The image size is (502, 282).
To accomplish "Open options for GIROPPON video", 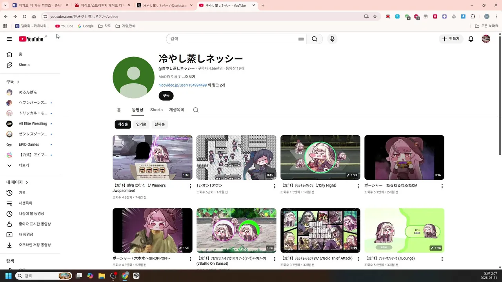I will (x=190, y=259).
